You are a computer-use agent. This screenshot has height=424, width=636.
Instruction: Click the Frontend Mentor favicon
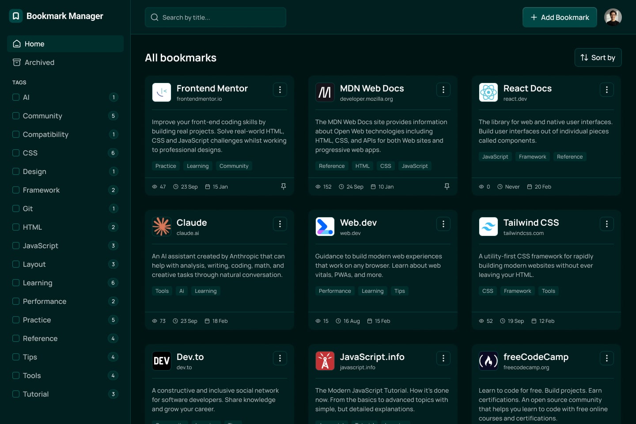point(162,92)
